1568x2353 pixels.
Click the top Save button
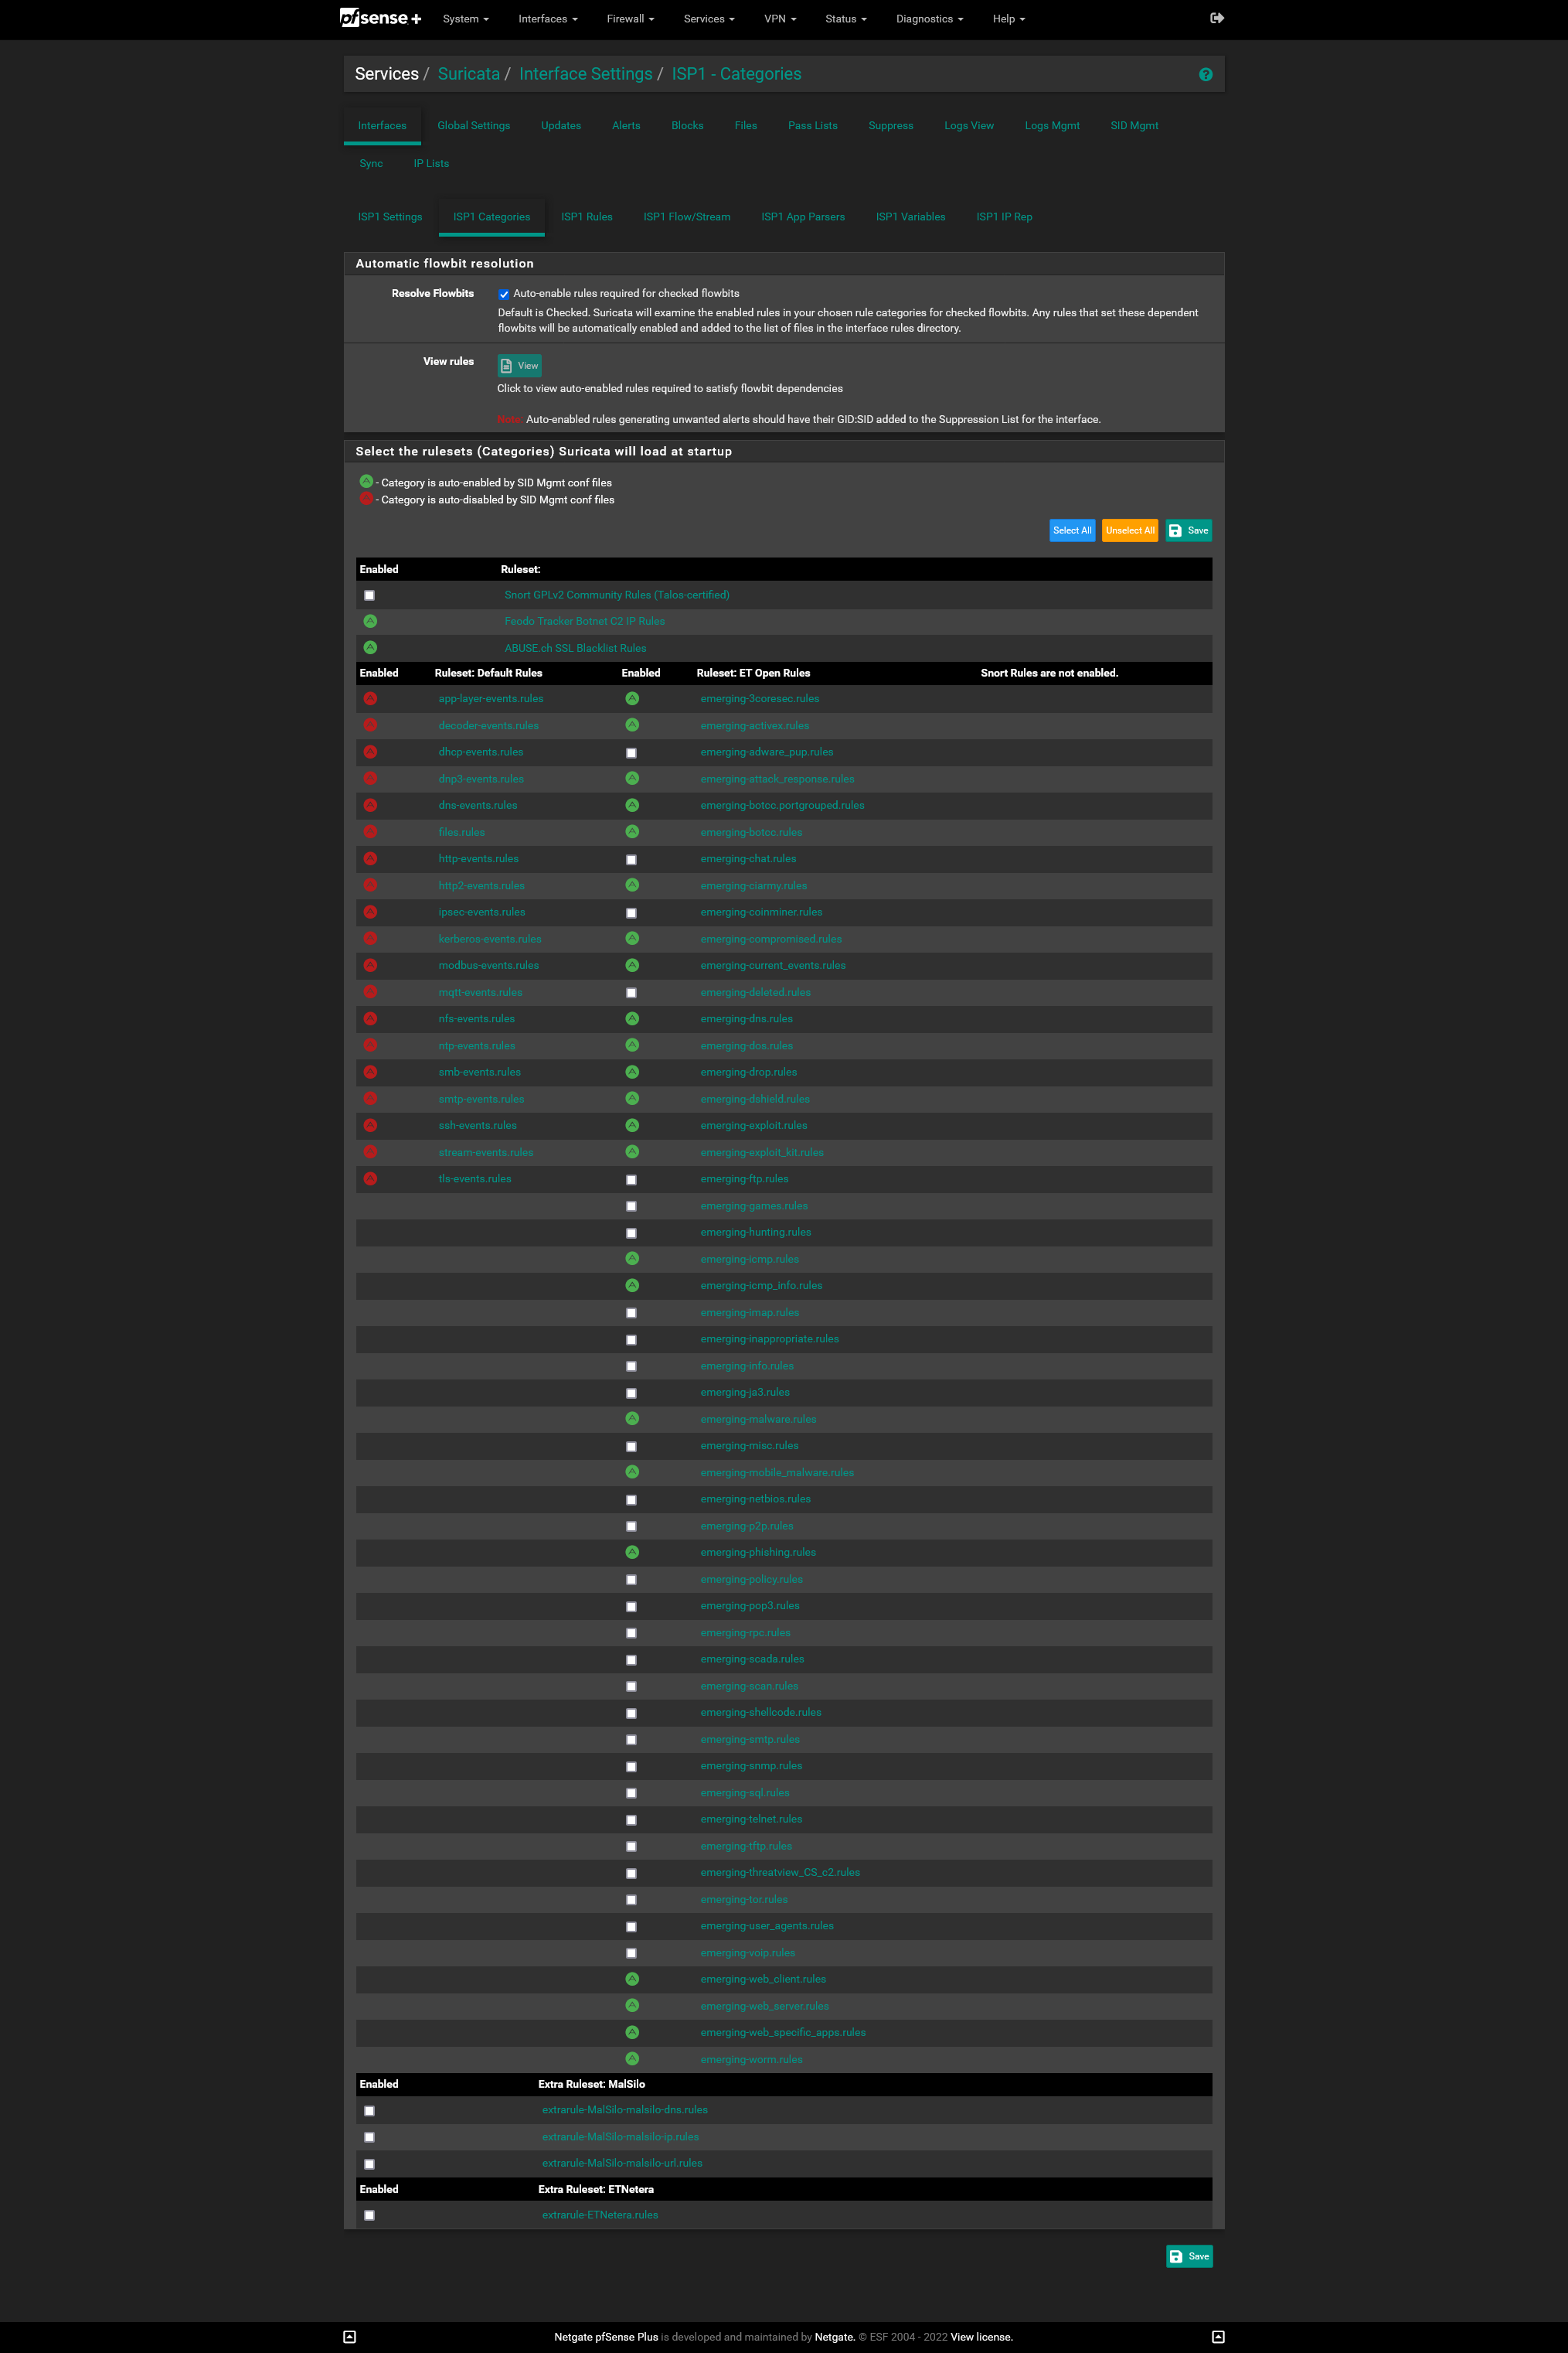[x=1189, y=530]
